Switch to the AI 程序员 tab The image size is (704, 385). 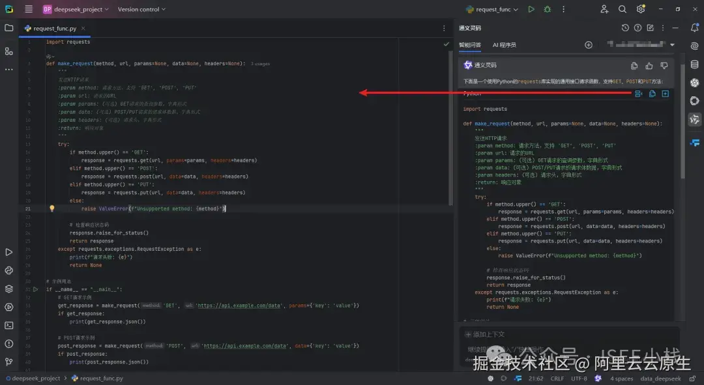(504, 45)
